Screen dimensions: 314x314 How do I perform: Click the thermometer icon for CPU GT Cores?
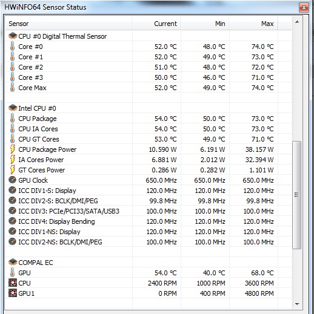pyautogui.click(x=12, y=139)
